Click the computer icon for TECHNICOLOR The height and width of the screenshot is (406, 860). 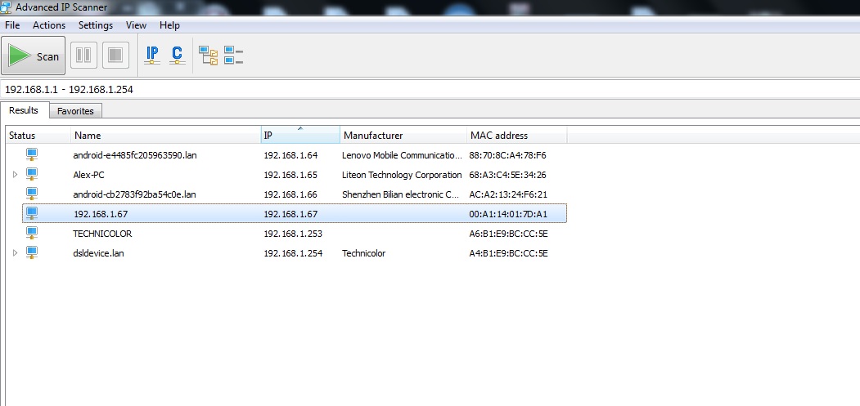[x=32, y=234]
